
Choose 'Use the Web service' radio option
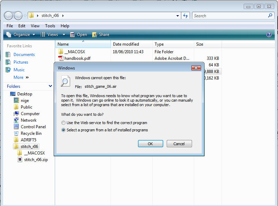63,123
